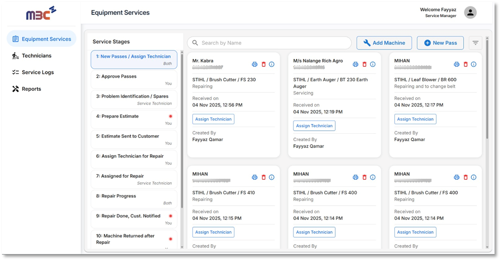
Task: Go to Service Logs page
Action: (38, 72)
